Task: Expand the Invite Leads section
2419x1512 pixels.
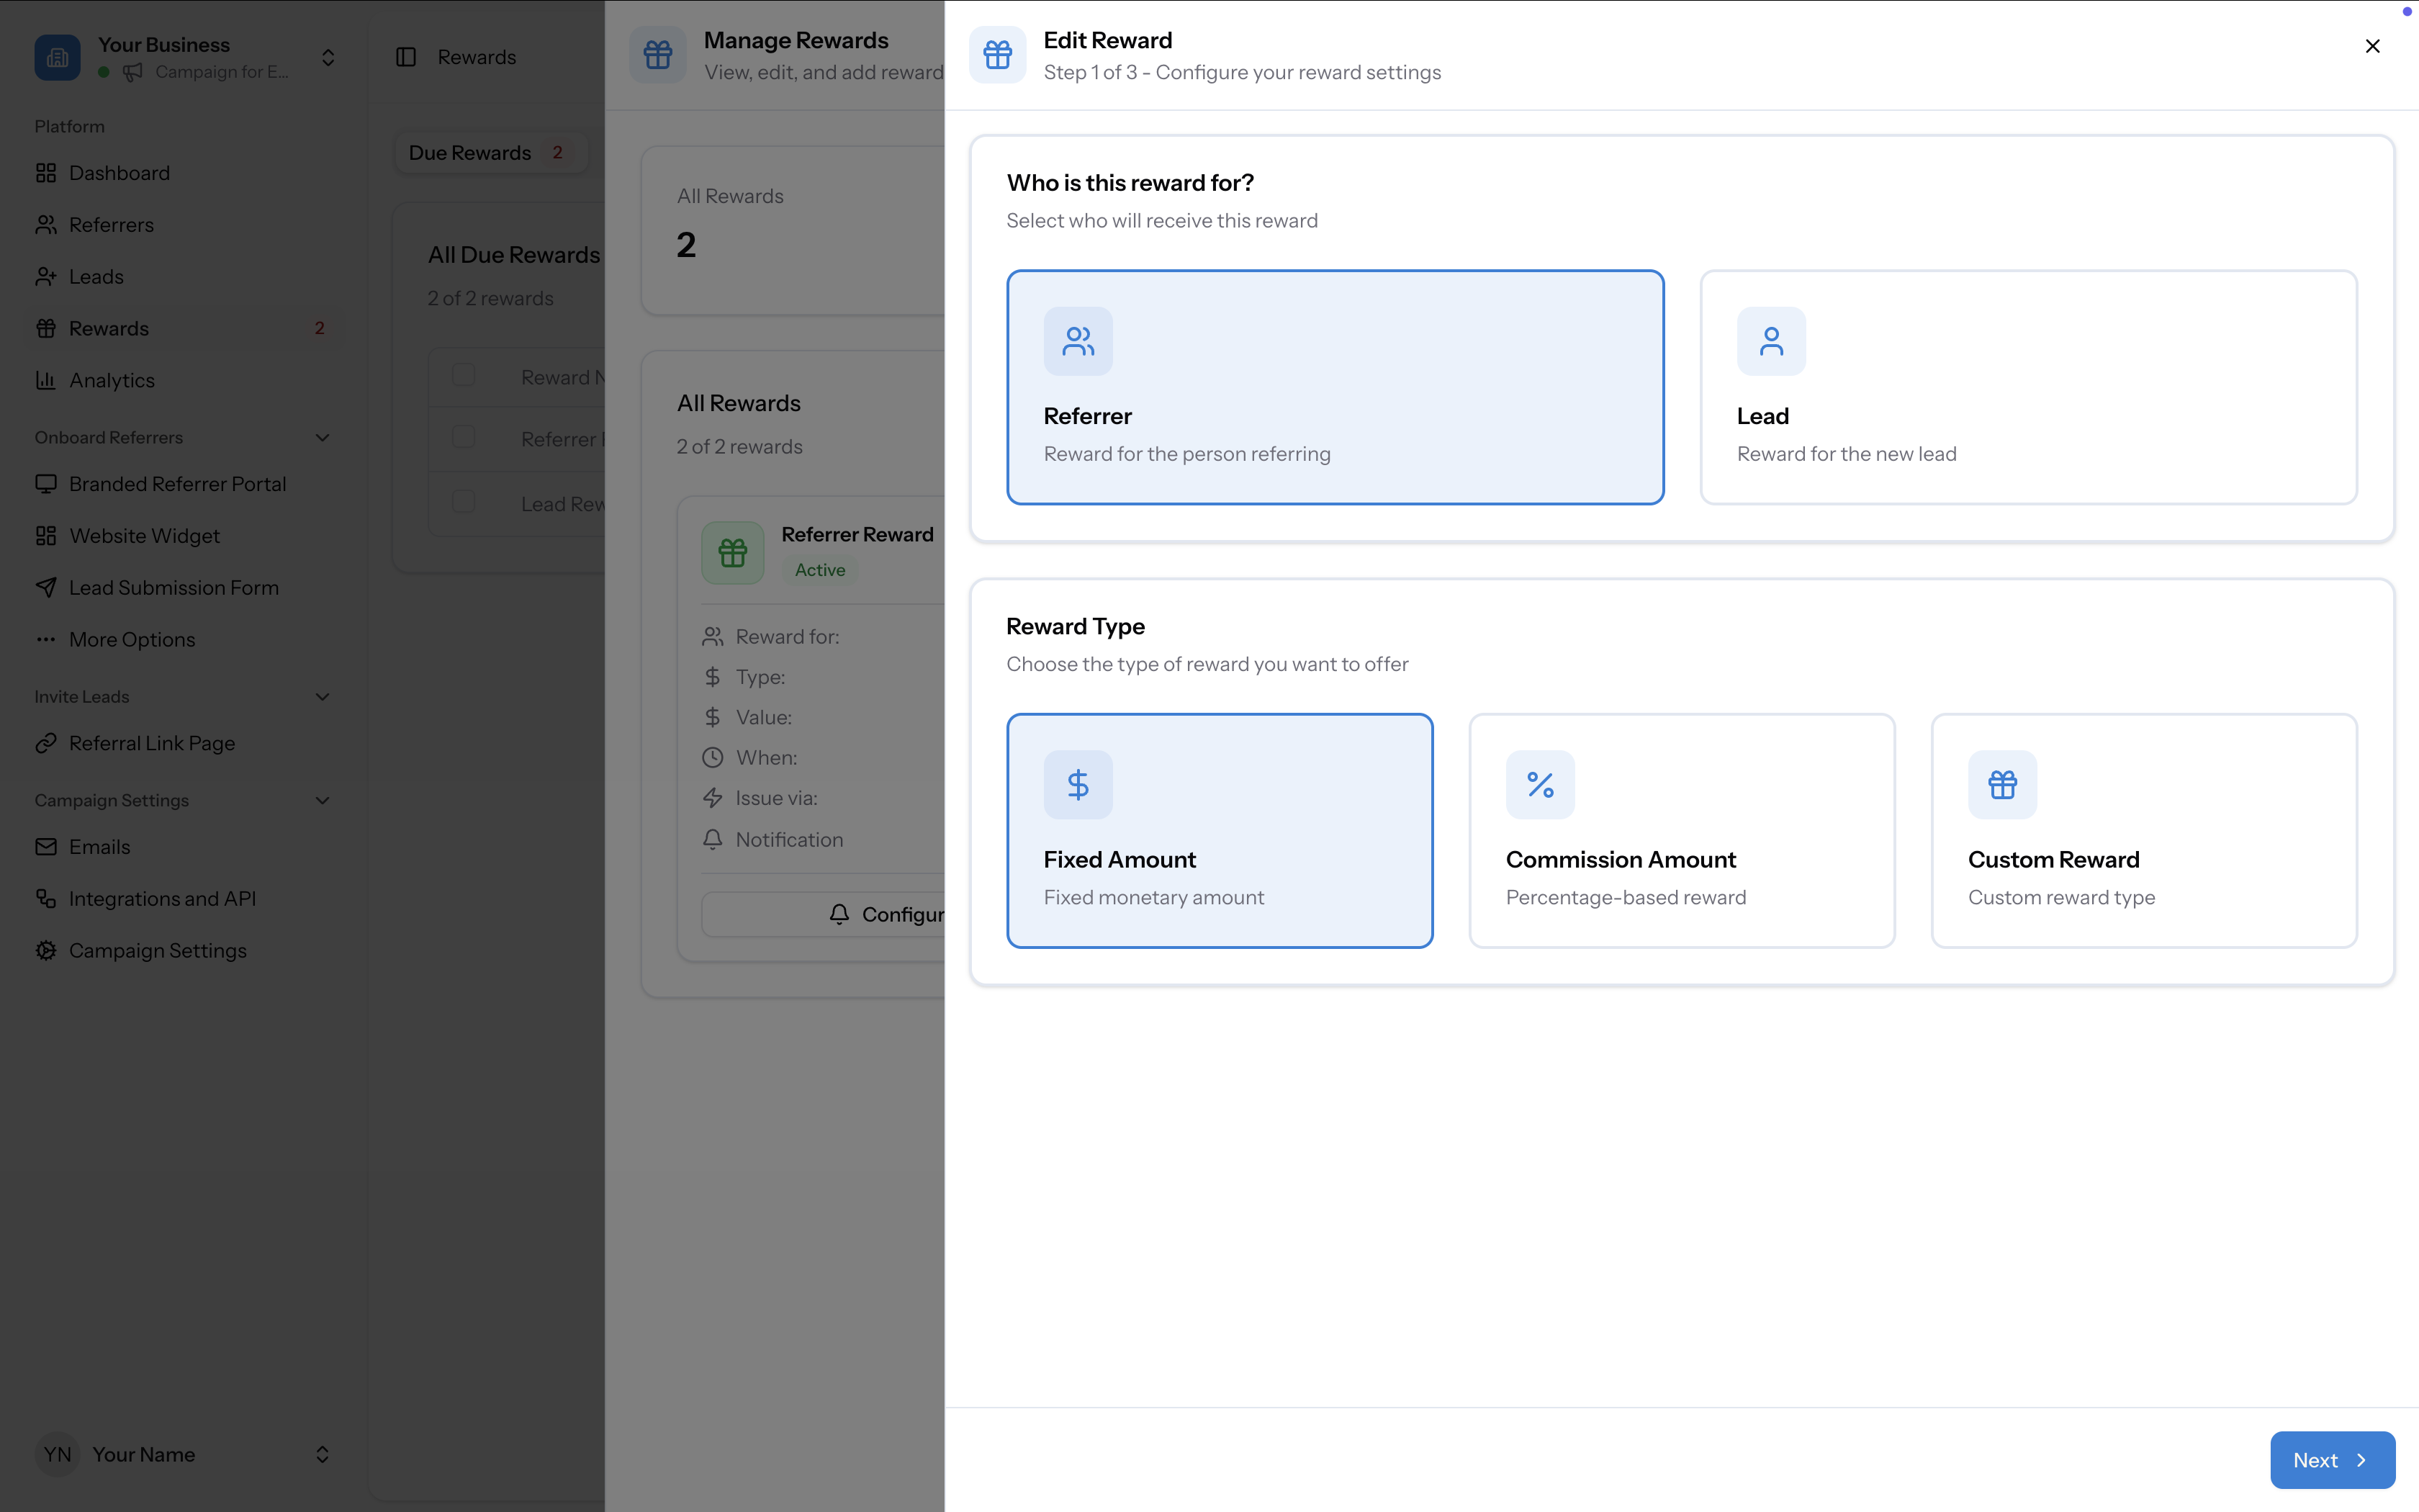Action: (x=321, y=696)
